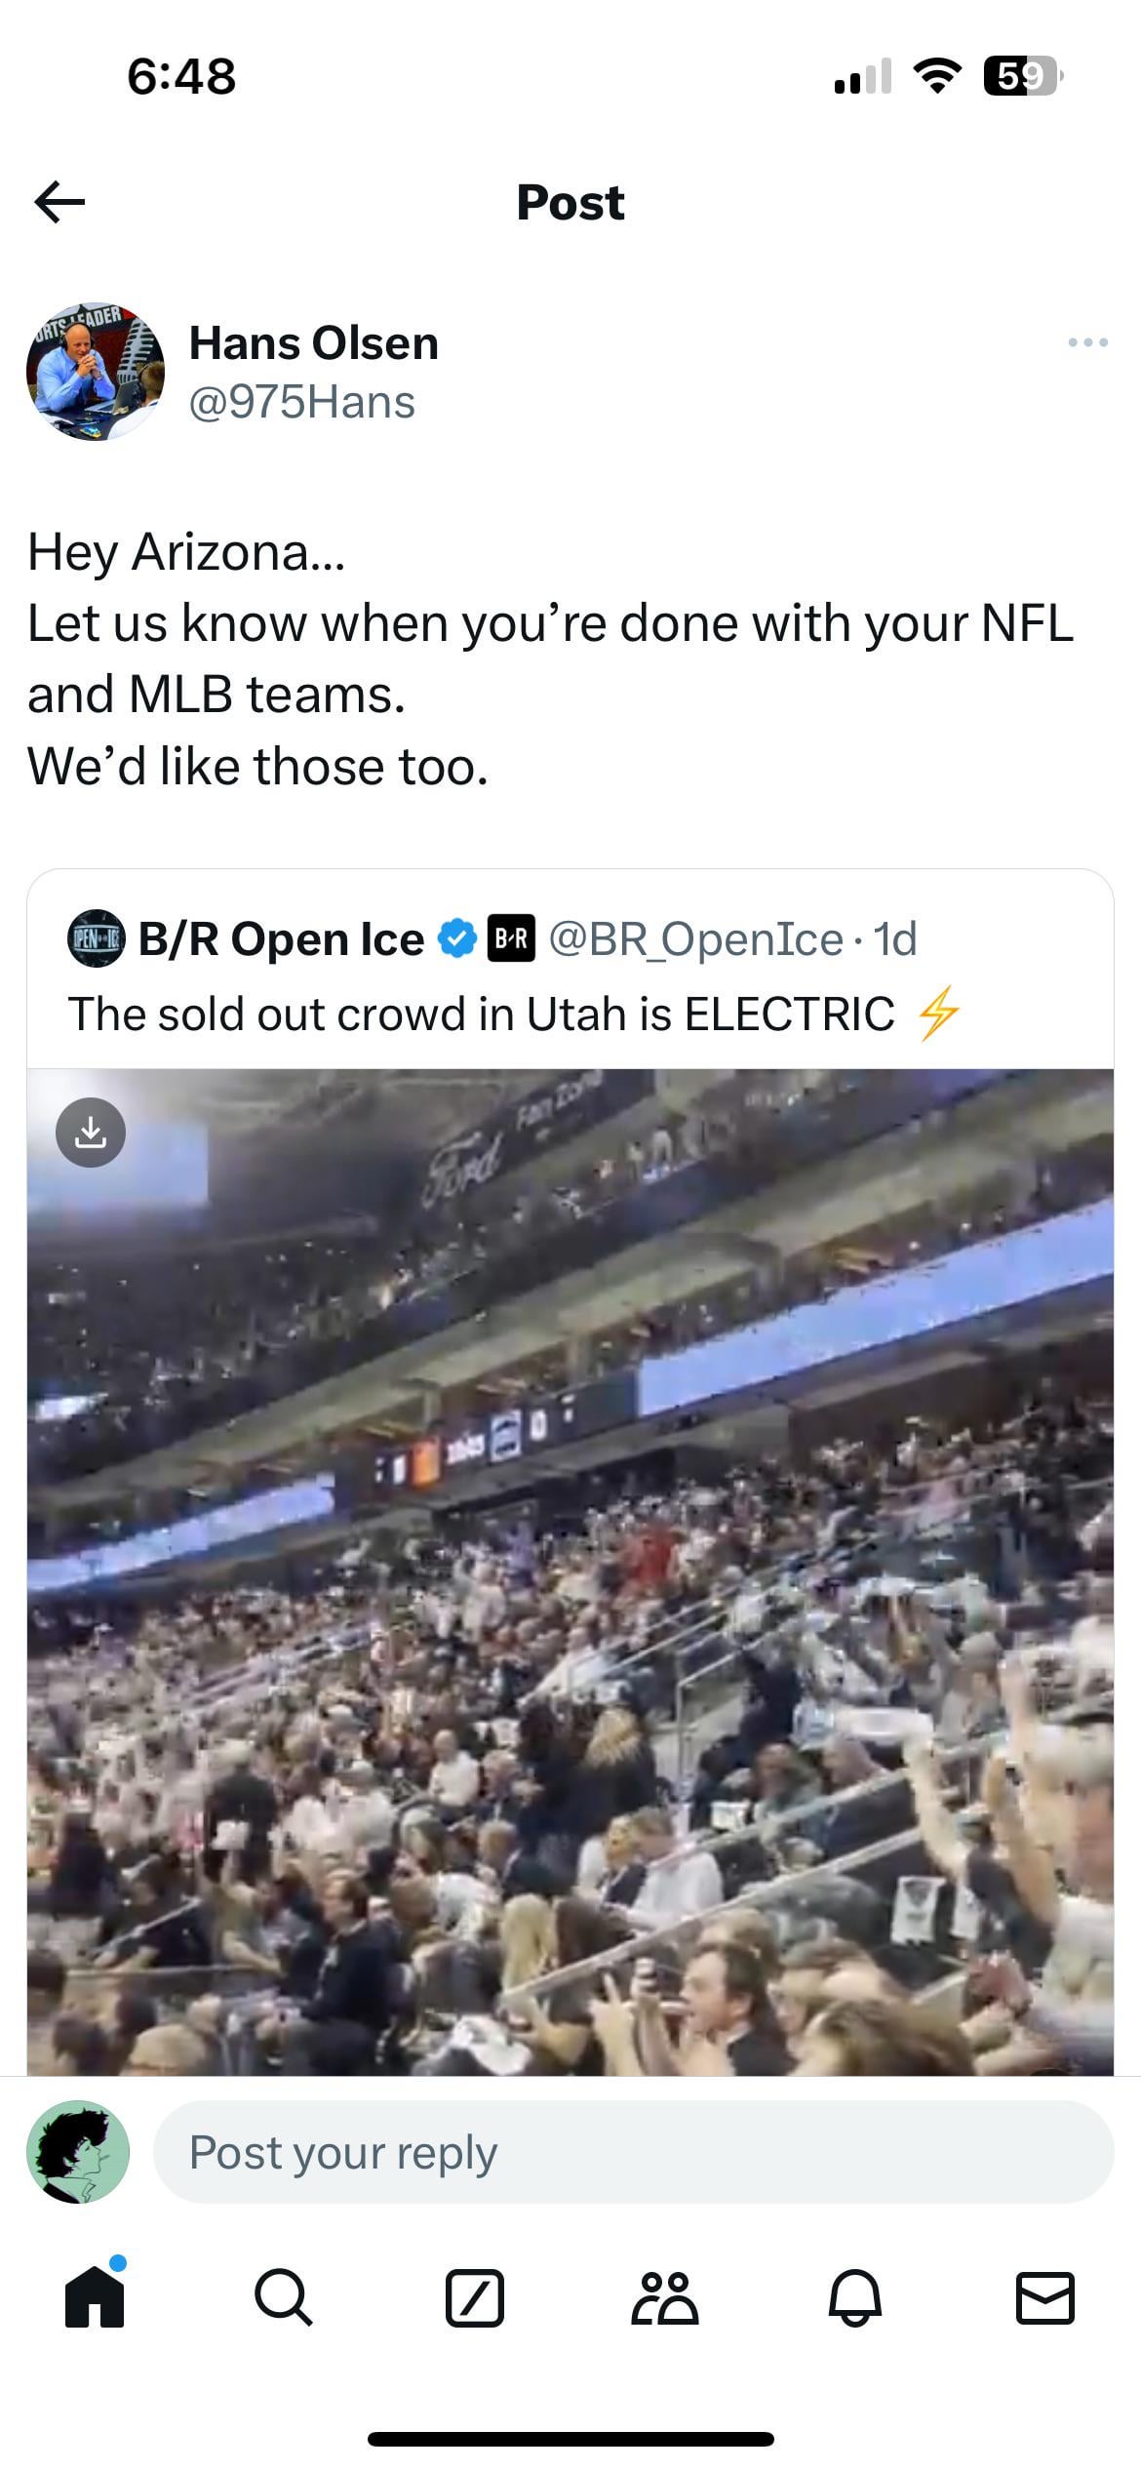The width and height of the screenshot is (1141, 2470).
Task: Open the Search tab
Action: tap(284, 2298)
